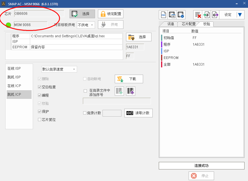248x181 pixels.
Task: Click the 锁定配置 lock button
Action: click(111, 14)
